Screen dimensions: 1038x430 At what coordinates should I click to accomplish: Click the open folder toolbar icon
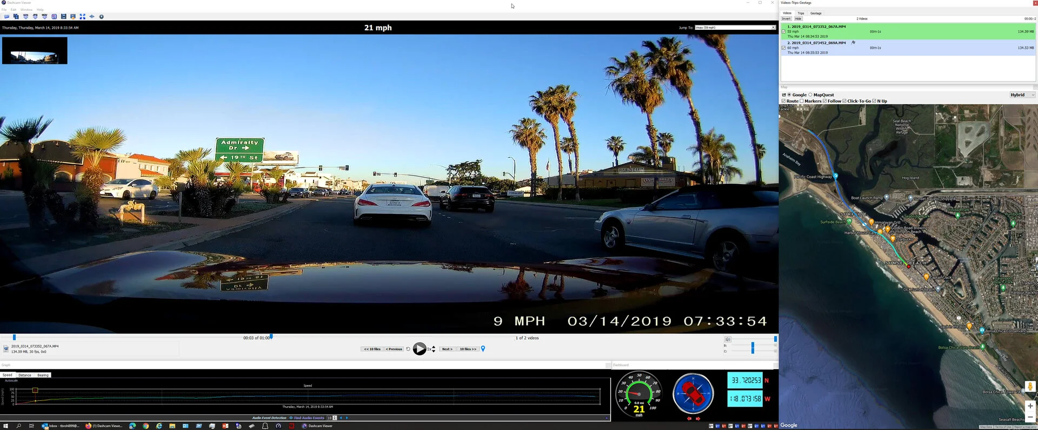click(6, 17)
